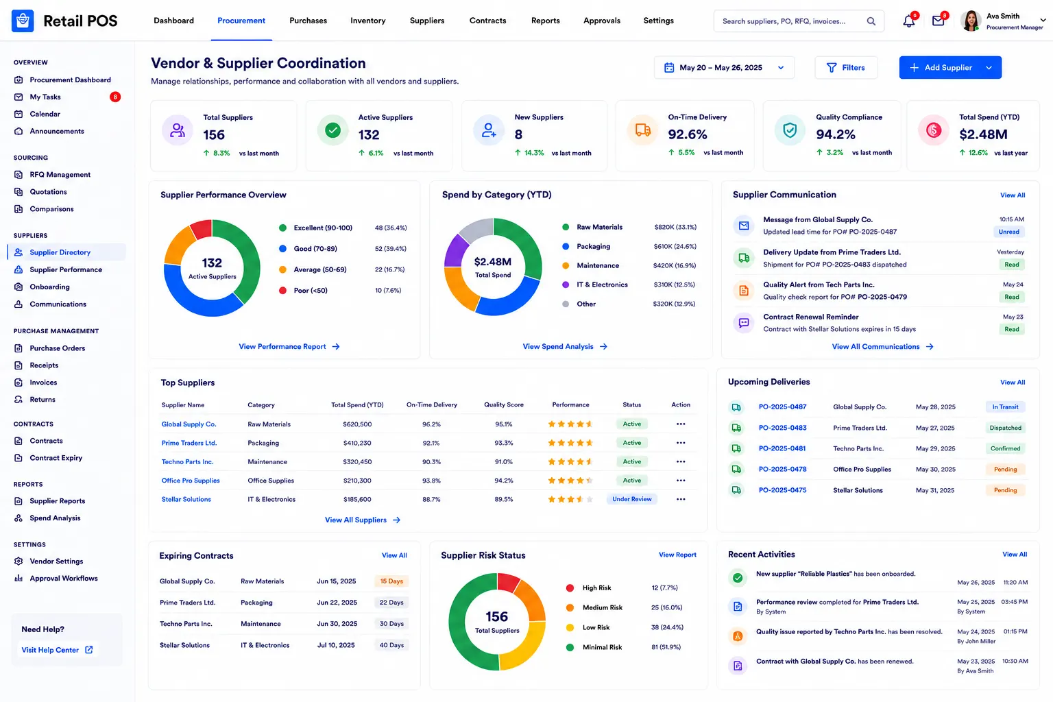The height and width of the screenshot is (702, 1053).
Task: Click the Quality Alert document icon
Action: pos(744,291)
